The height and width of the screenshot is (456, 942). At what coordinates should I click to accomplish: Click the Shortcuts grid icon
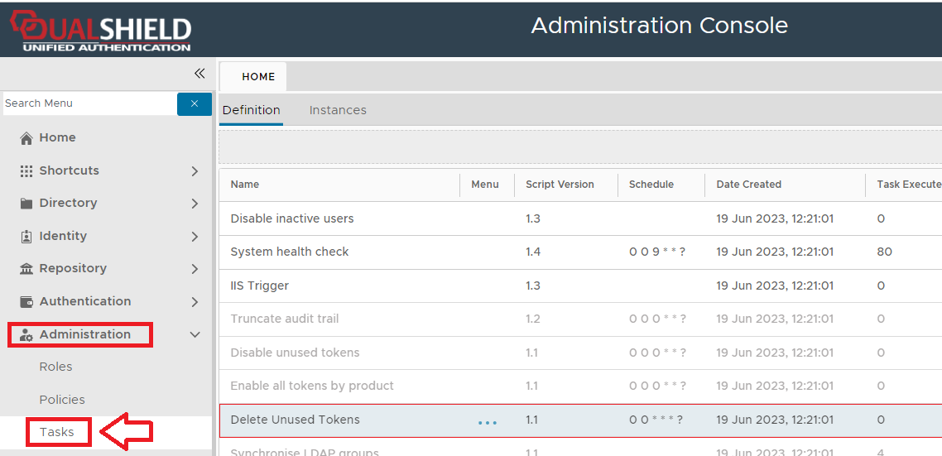pos(26,170)
